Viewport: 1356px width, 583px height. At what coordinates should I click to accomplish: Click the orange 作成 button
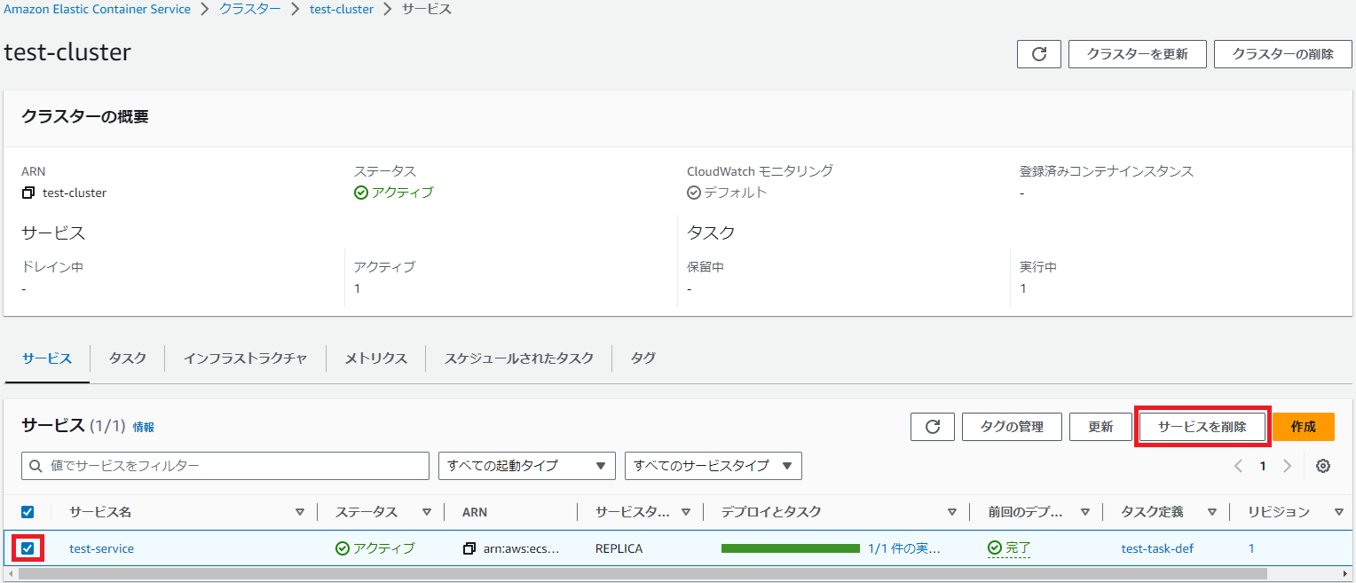tap(1304, 427)
